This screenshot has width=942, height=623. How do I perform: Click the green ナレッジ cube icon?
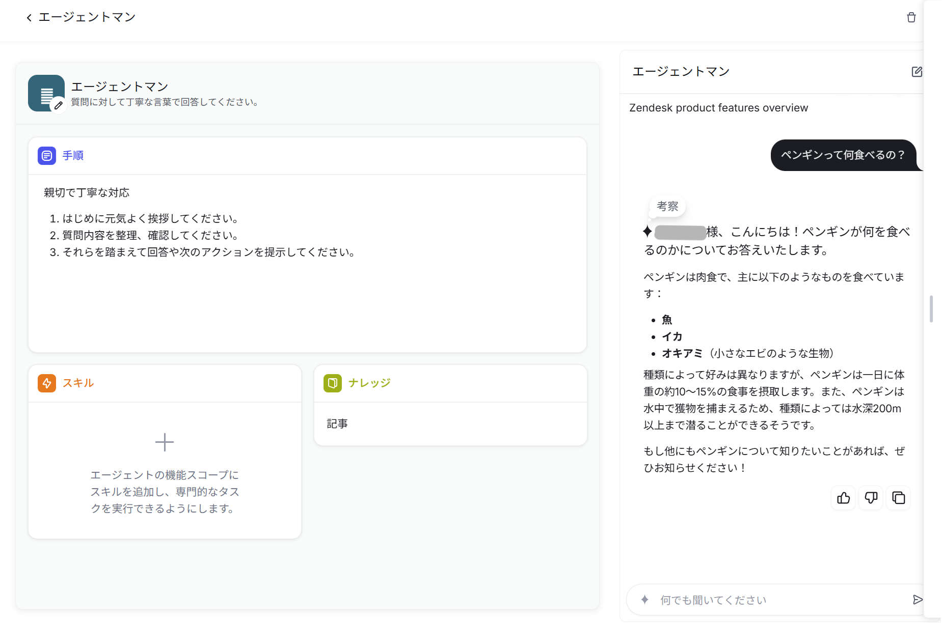point(332,383)
